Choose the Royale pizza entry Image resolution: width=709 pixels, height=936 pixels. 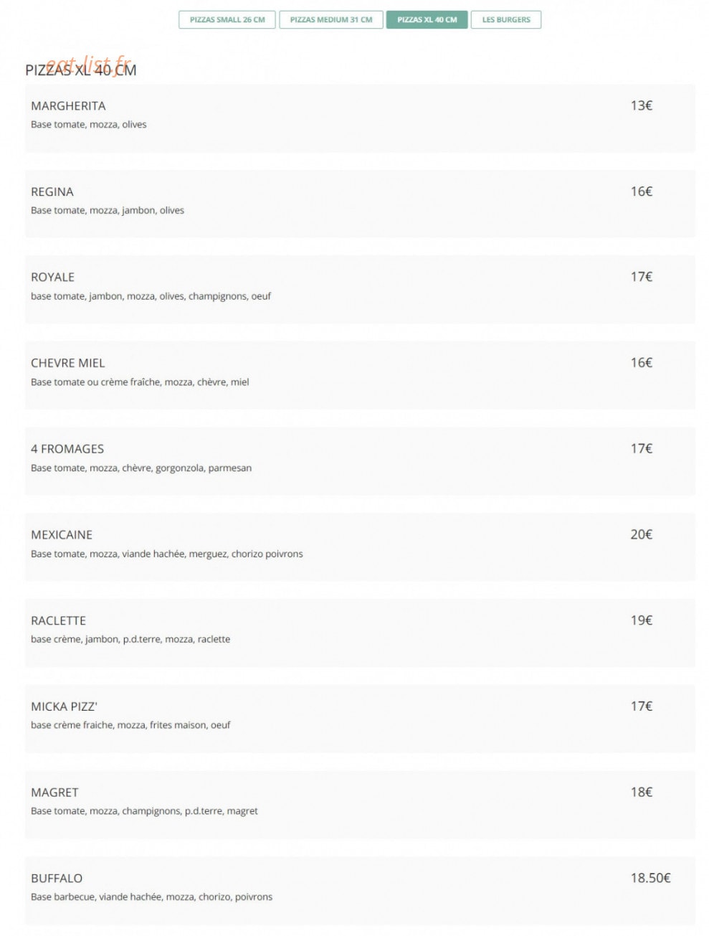[360, 290]
